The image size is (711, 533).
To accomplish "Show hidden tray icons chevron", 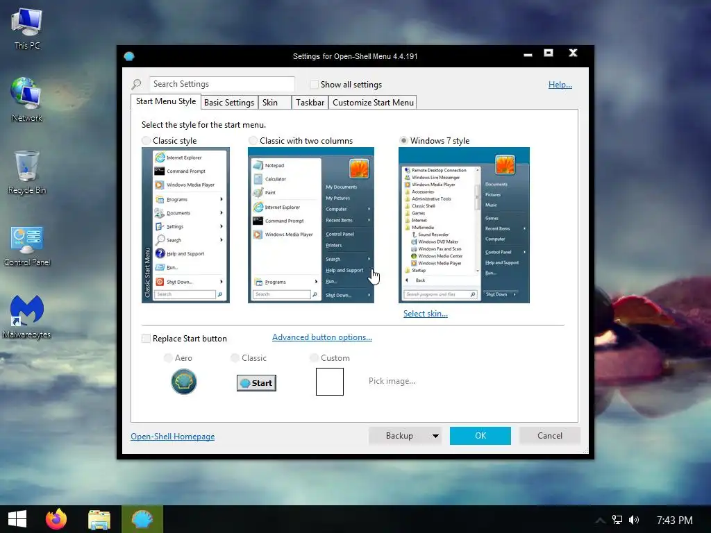I will click(601, 521).
